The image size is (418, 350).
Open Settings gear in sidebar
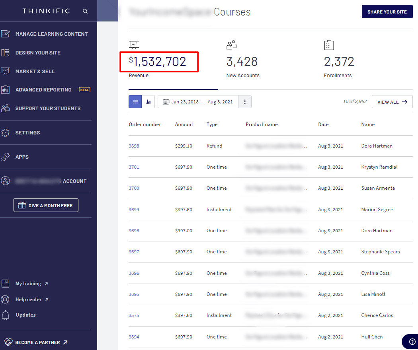(6, 133)
